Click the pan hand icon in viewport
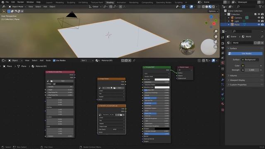Image resolution: width=265 pixels, height=149 pixels. coord(216,36)
